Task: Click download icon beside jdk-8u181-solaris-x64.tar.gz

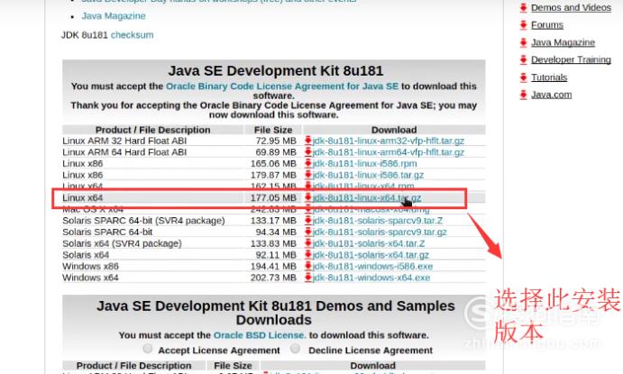Action: click(308, 255)
